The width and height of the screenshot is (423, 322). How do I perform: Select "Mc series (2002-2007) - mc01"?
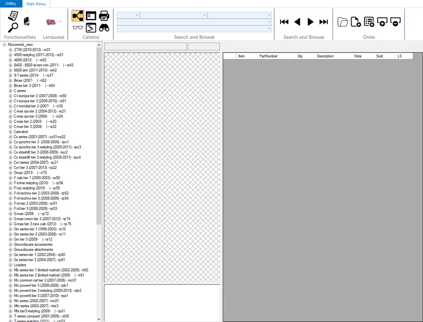[36, 301]
